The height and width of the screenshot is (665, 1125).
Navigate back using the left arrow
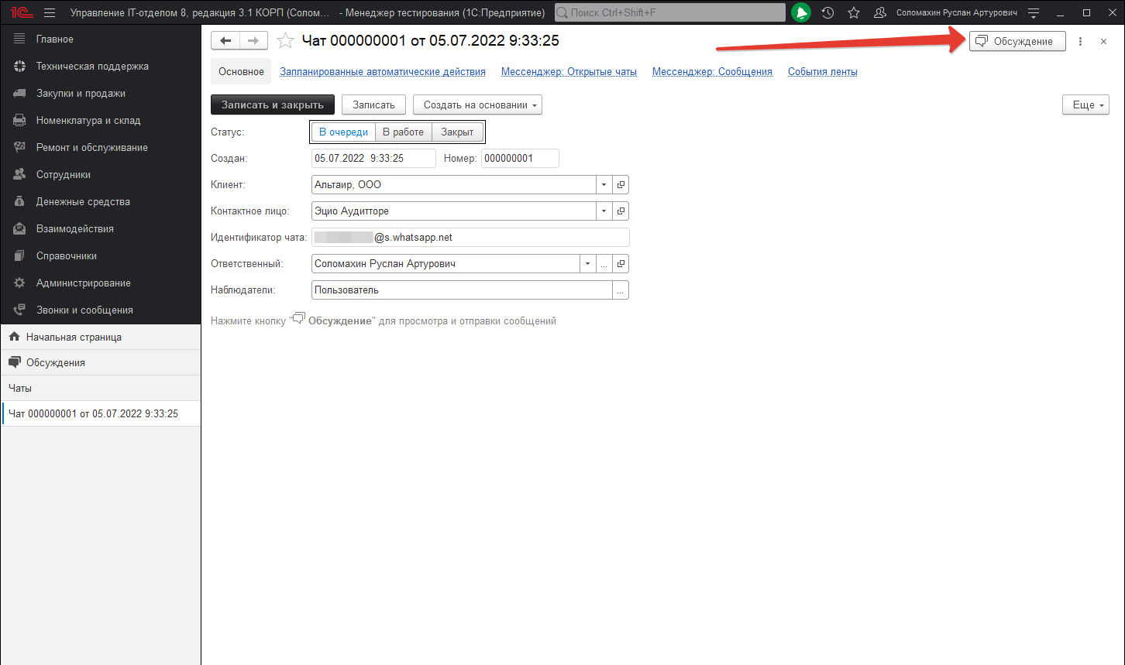point(225,40)
